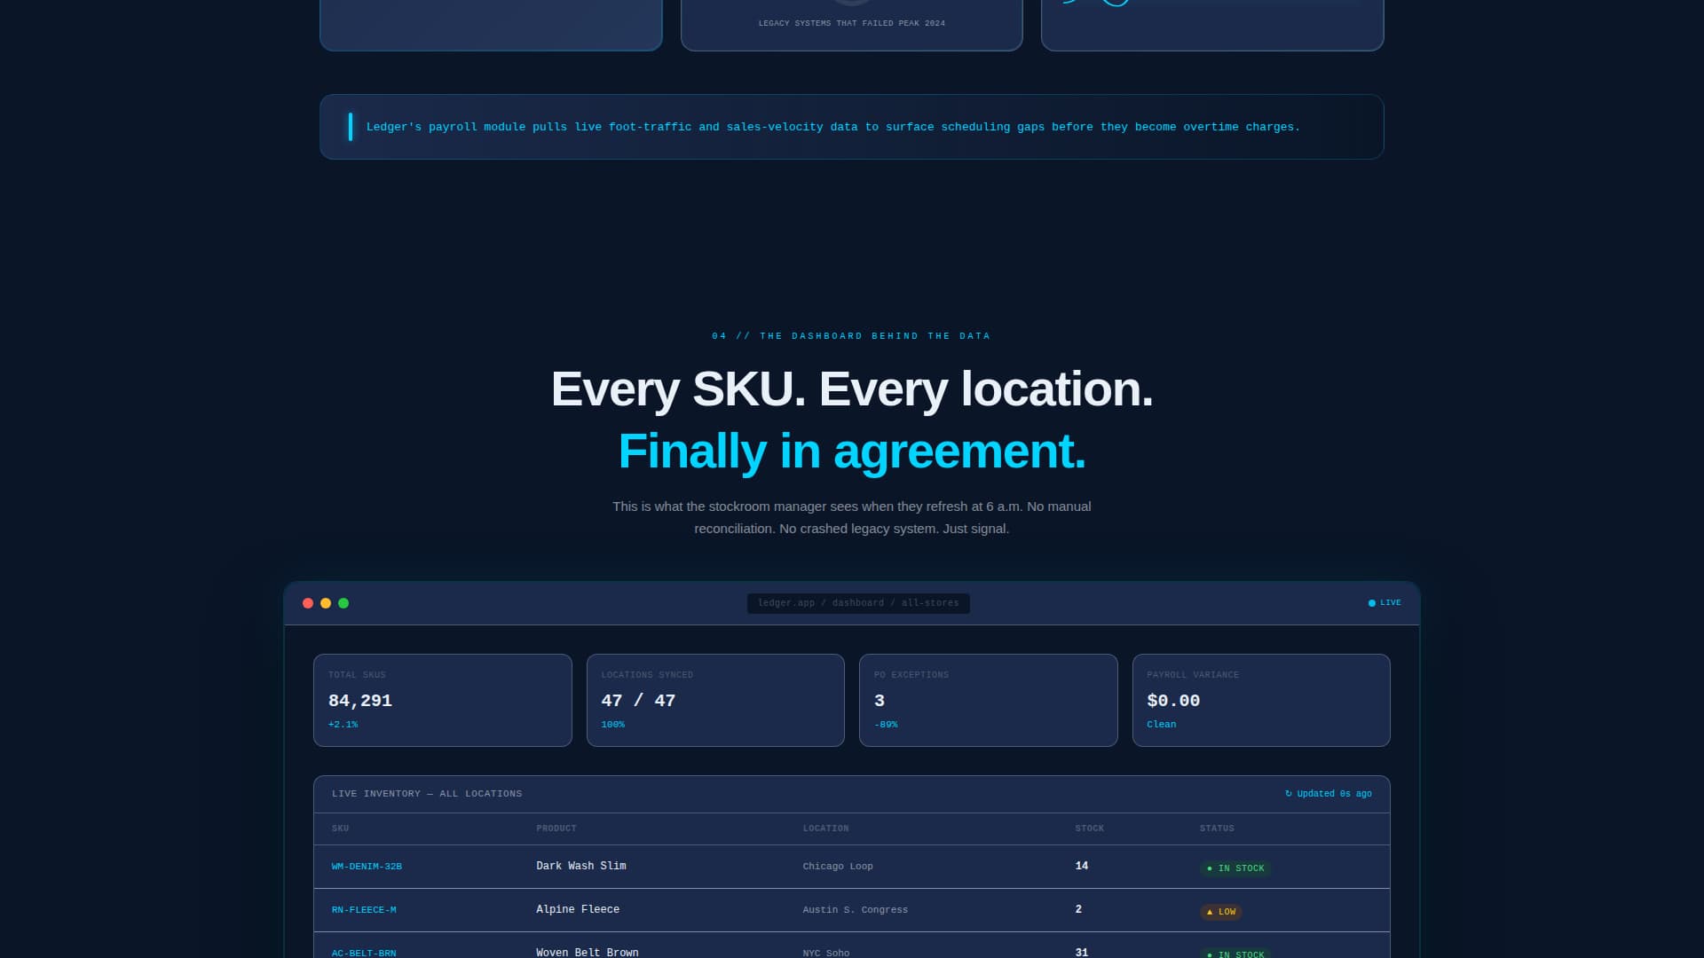This screenshot has width=1704, height=958.
Task: Click Legacy Systems That Failed Peak 2024 caption
Action: pos(852,23)
